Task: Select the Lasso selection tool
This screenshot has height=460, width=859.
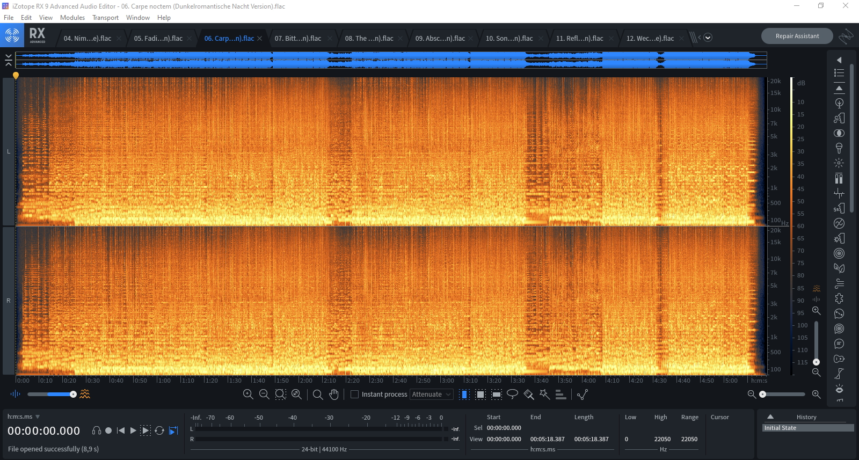Action: [x=512, y=395]
